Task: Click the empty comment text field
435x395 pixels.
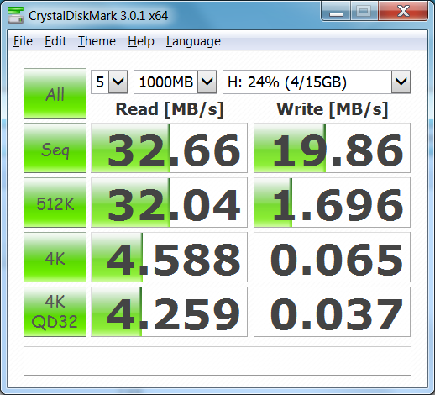Action: (x=217, y=361)
